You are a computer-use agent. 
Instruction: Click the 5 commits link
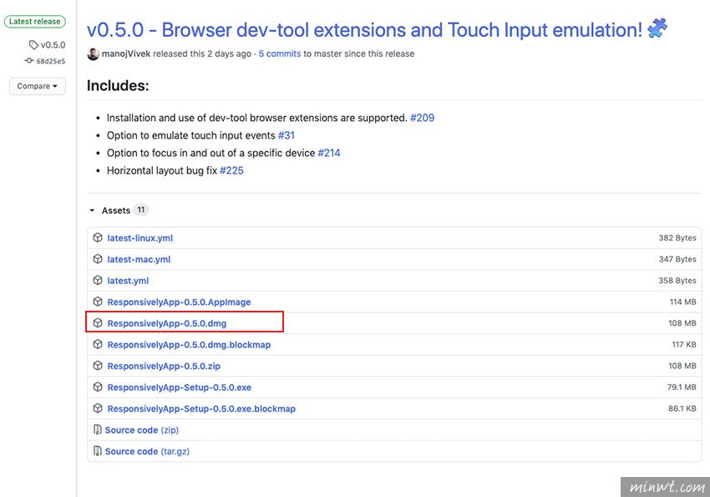(279, 53)
